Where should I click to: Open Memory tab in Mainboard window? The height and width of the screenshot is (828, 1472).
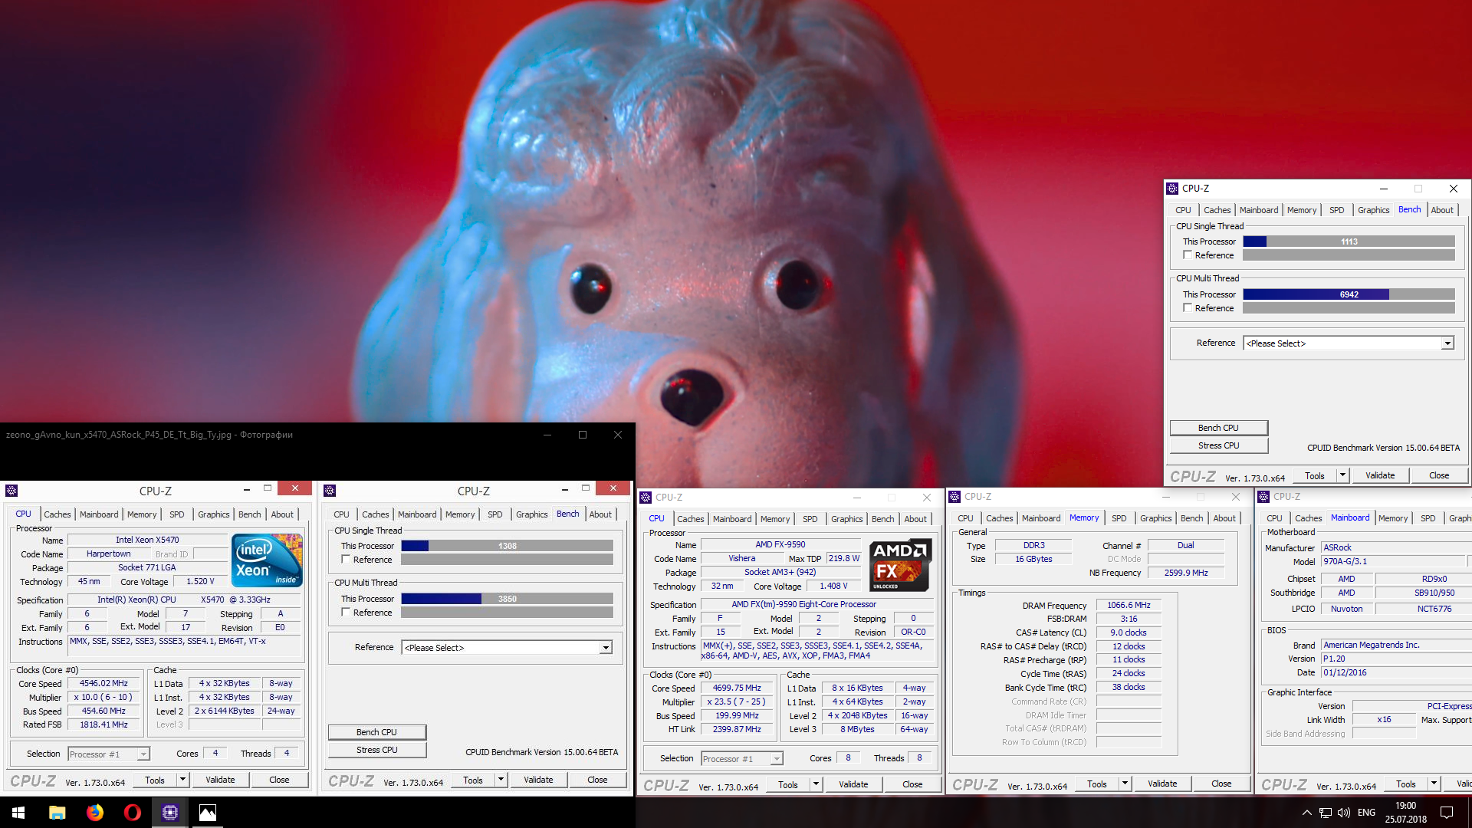(1392, 518)
